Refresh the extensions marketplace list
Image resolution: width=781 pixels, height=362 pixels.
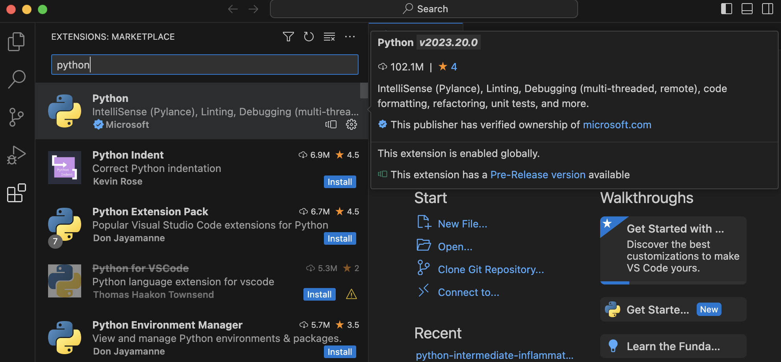pyautogui.click(x=309, y=37)
